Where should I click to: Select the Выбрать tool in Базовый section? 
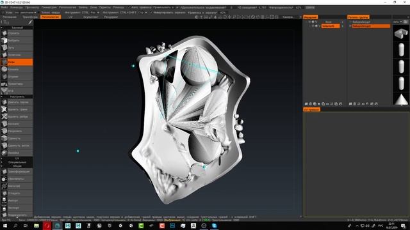click(17, 40)
